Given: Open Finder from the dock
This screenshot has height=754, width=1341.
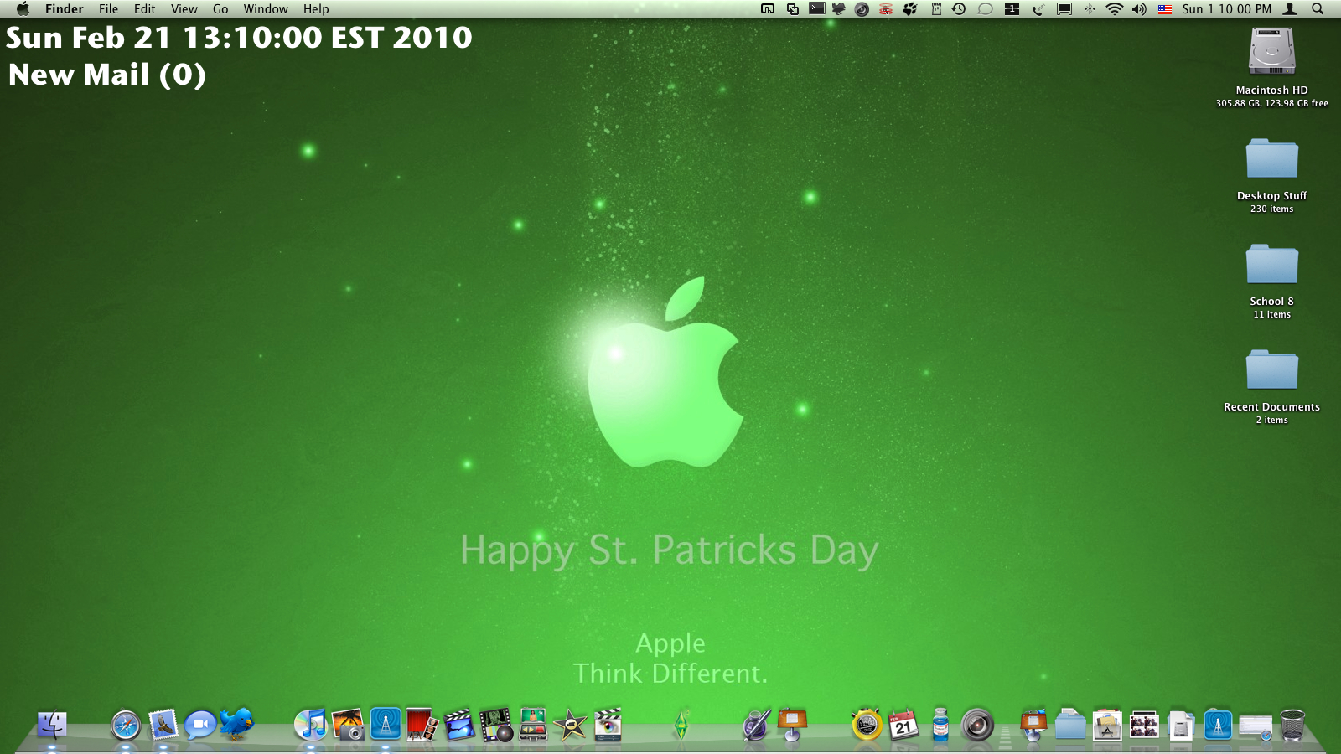Looking at the screenshot, I should click(x=52, y=725).
